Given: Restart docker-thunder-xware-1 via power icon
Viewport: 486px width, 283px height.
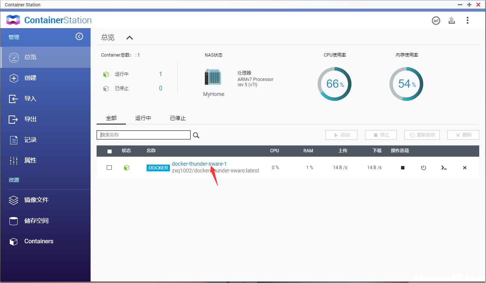Looking at the screenshot, I should 423,168.
